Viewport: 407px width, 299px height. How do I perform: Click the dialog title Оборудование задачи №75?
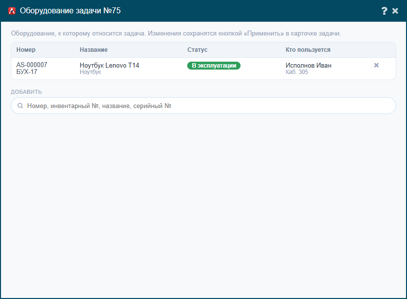[70, 11]
